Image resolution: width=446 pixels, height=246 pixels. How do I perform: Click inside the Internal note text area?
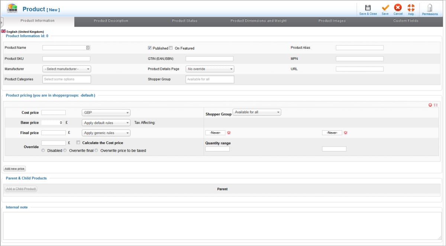(222, 226)
